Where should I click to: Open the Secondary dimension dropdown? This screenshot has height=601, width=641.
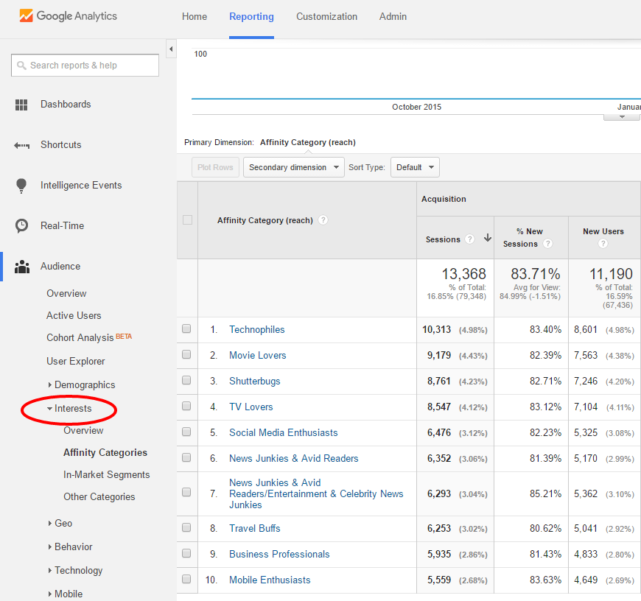click(x=294, y=167)
